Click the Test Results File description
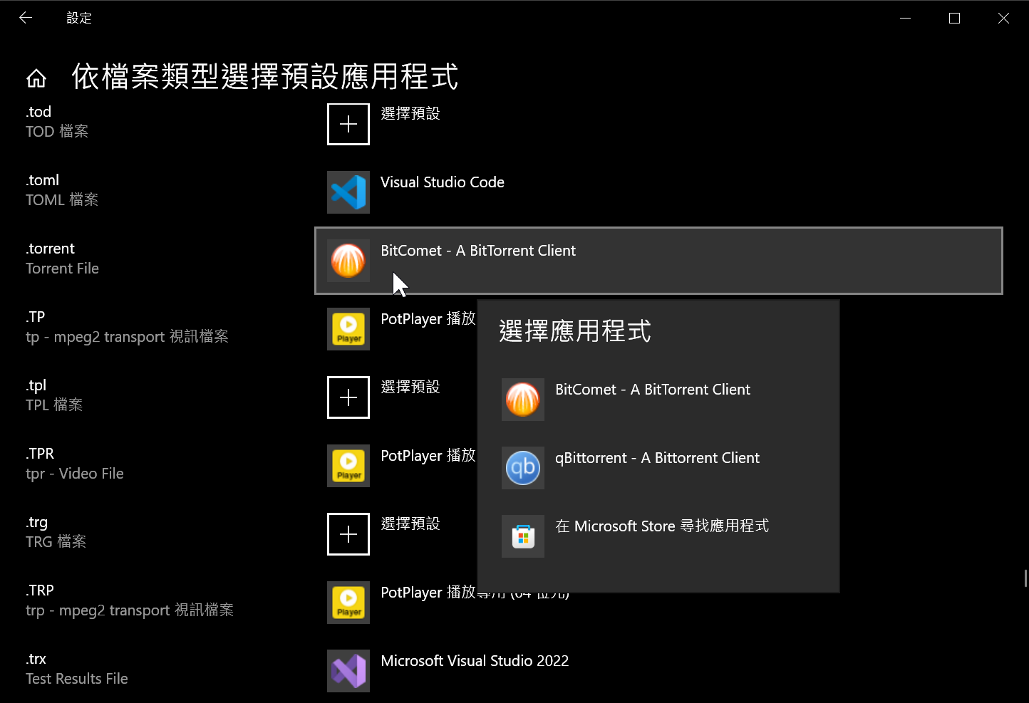 (x=77, y=679)
